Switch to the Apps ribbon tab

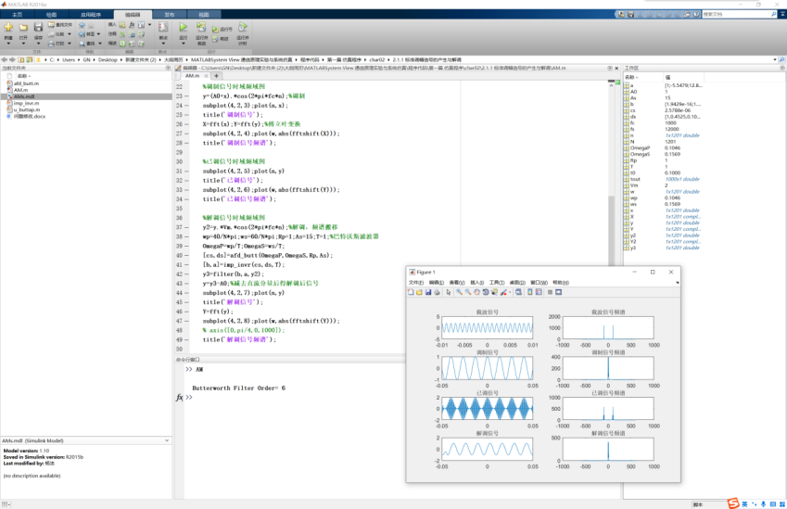tap(91, 15)
